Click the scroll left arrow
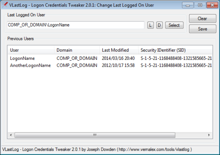This screenshot has height=155, width=220. point(11,135)
